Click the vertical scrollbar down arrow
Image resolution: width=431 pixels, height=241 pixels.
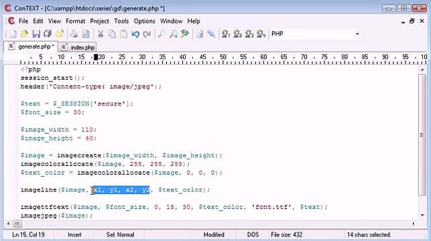click(422, 216)
